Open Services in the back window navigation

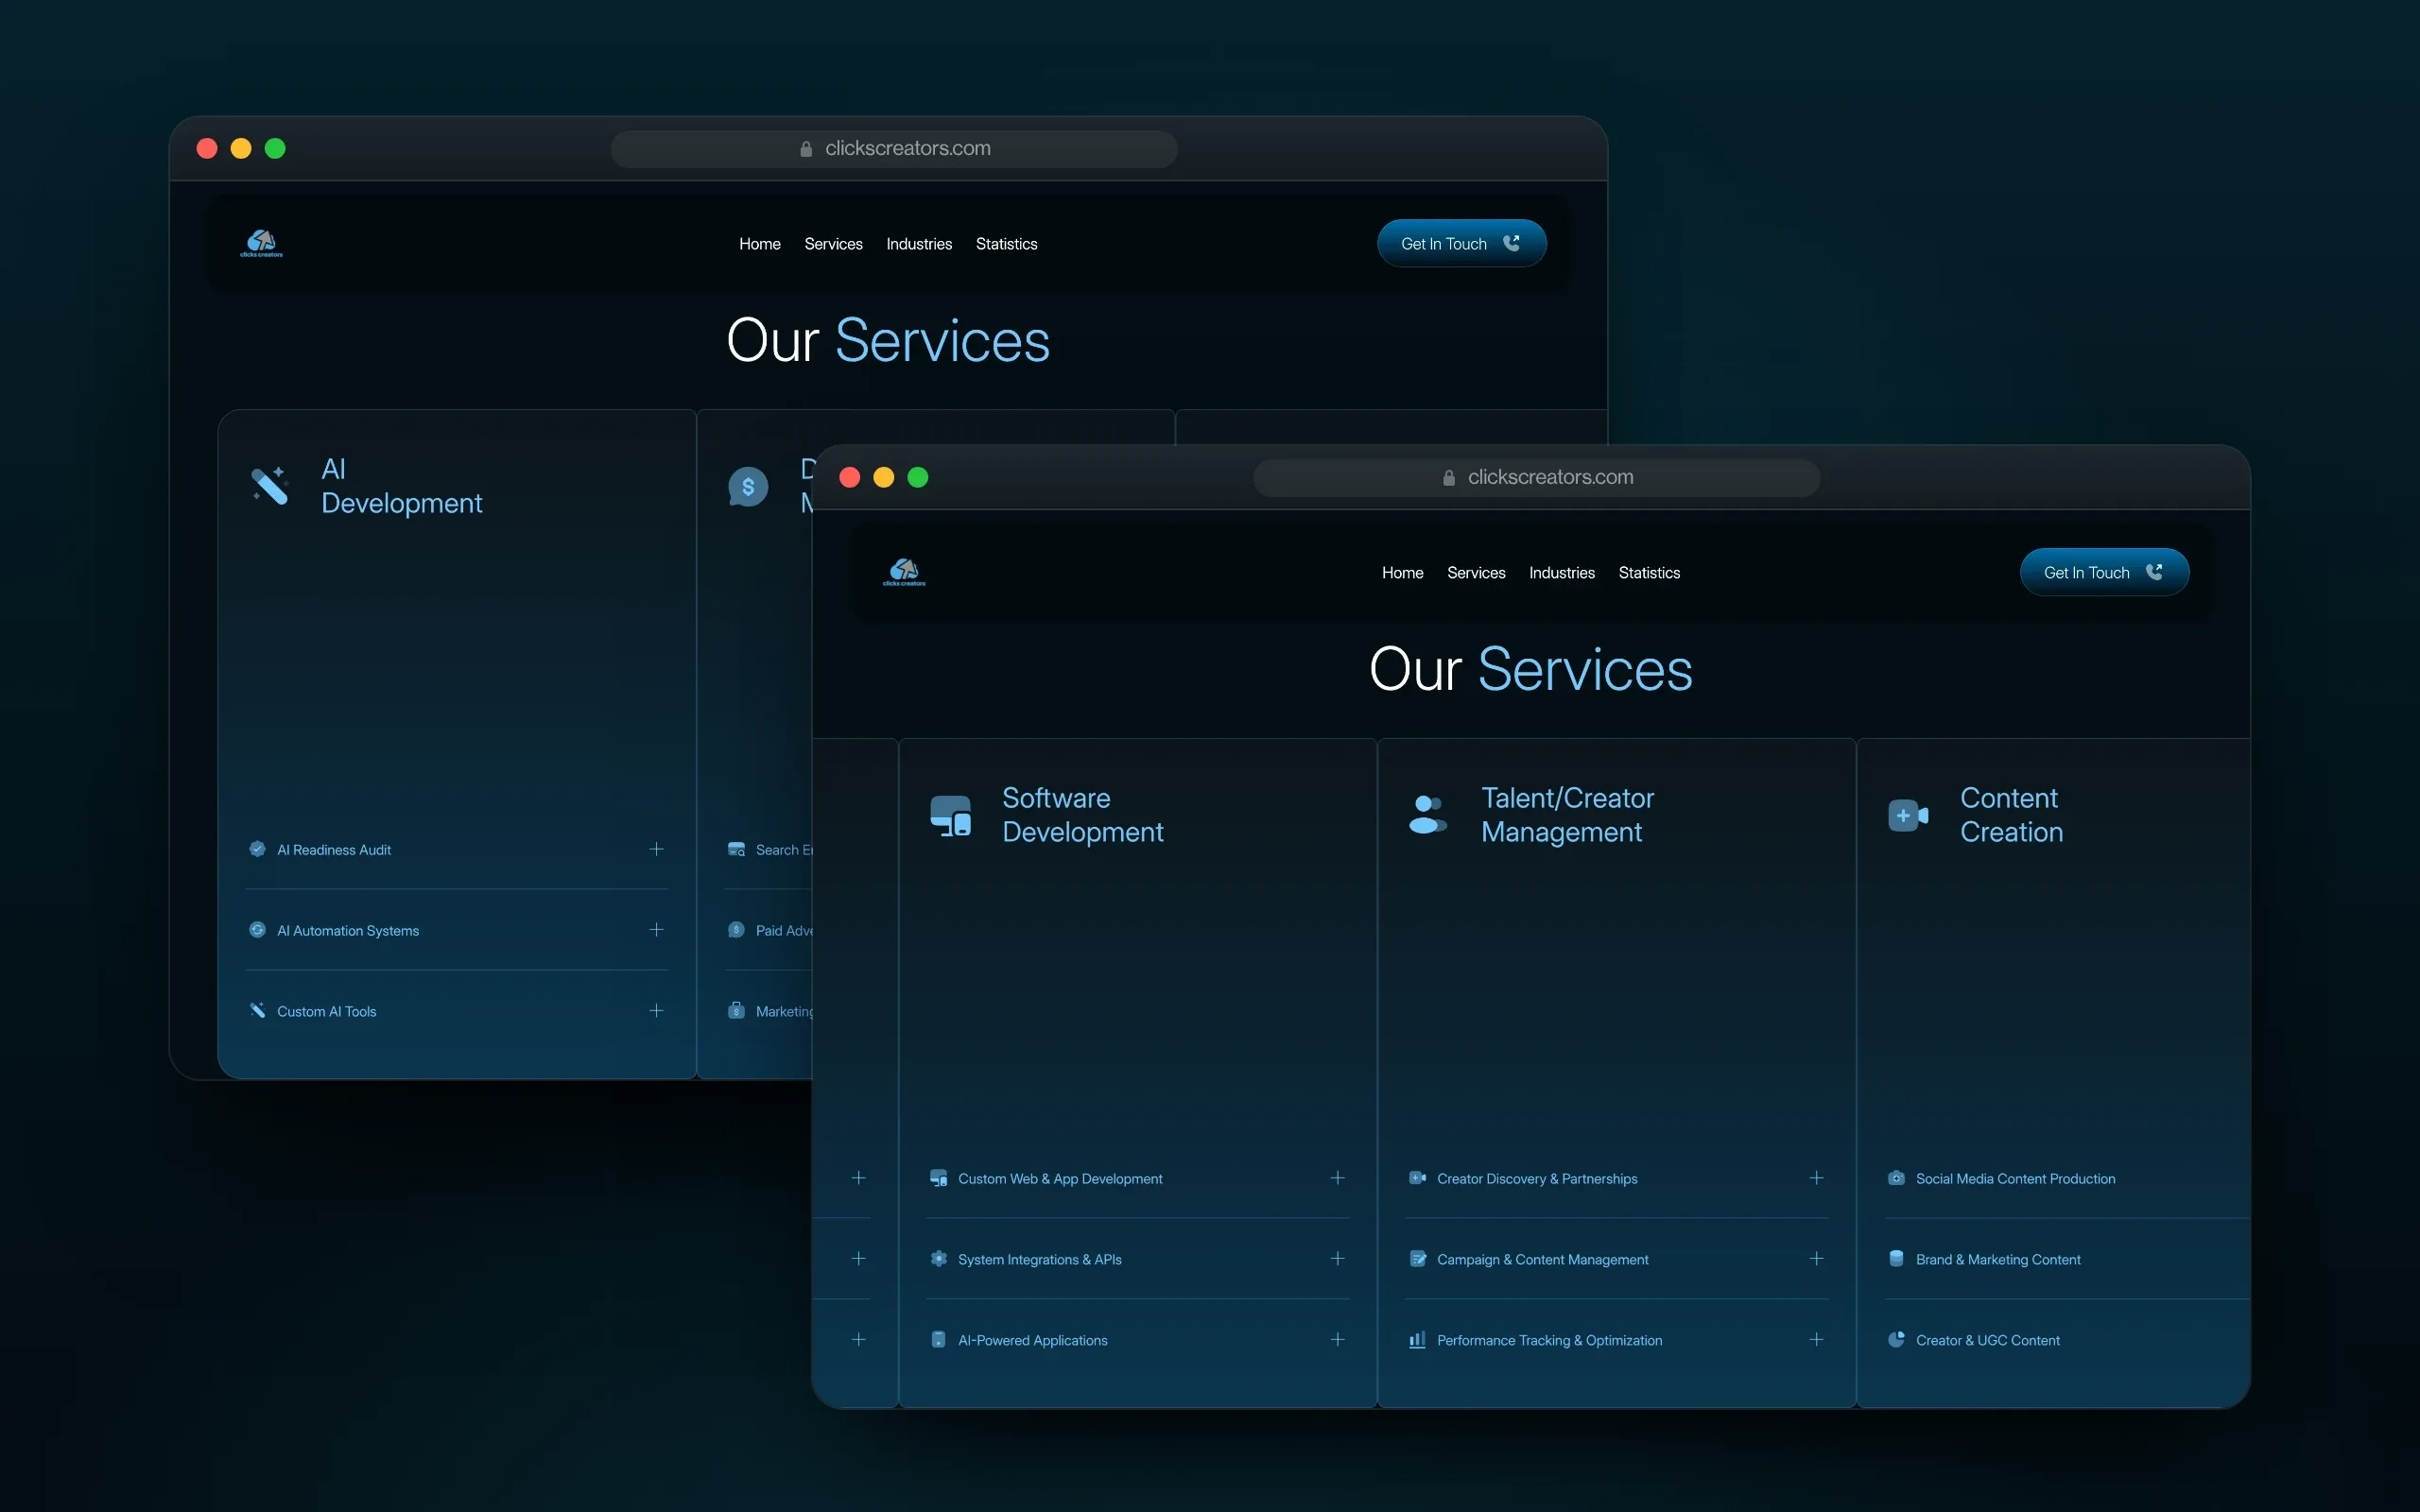point(833,243)
